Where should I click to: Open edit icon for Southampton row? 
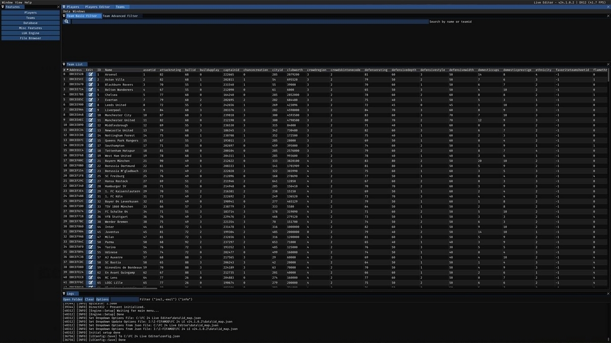[91, 145]
